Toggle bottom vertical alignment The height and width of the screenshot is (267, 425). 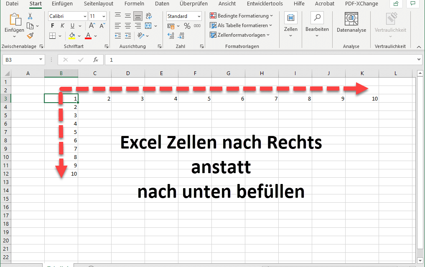point(137,16)
